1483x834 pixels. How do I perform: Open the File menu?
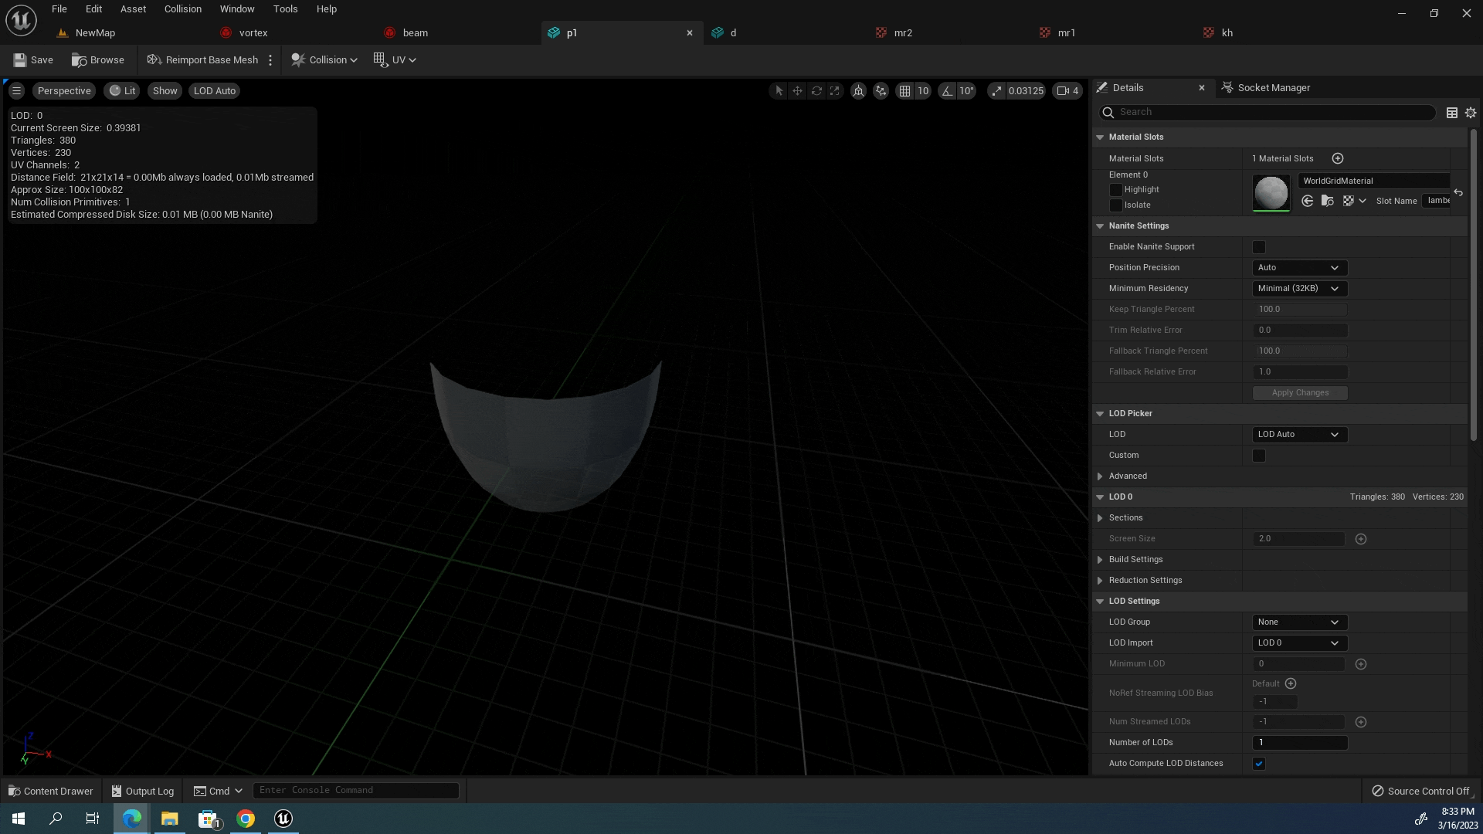tap(59, 9)
